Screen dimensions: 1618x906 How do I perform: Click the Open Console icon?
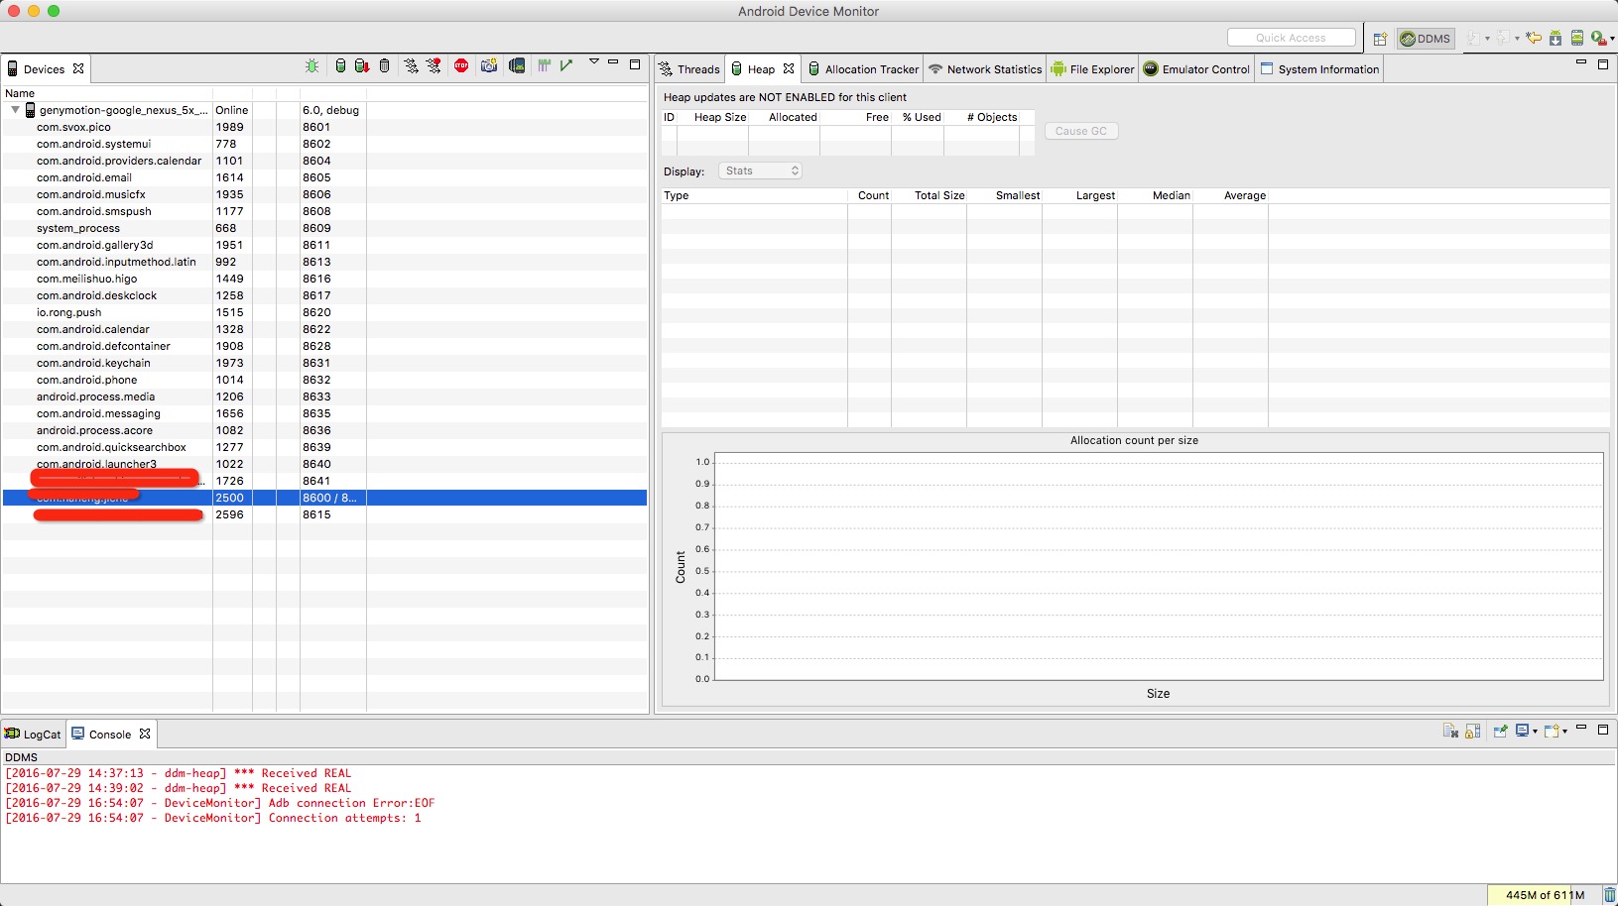(x=1552, y=732)
